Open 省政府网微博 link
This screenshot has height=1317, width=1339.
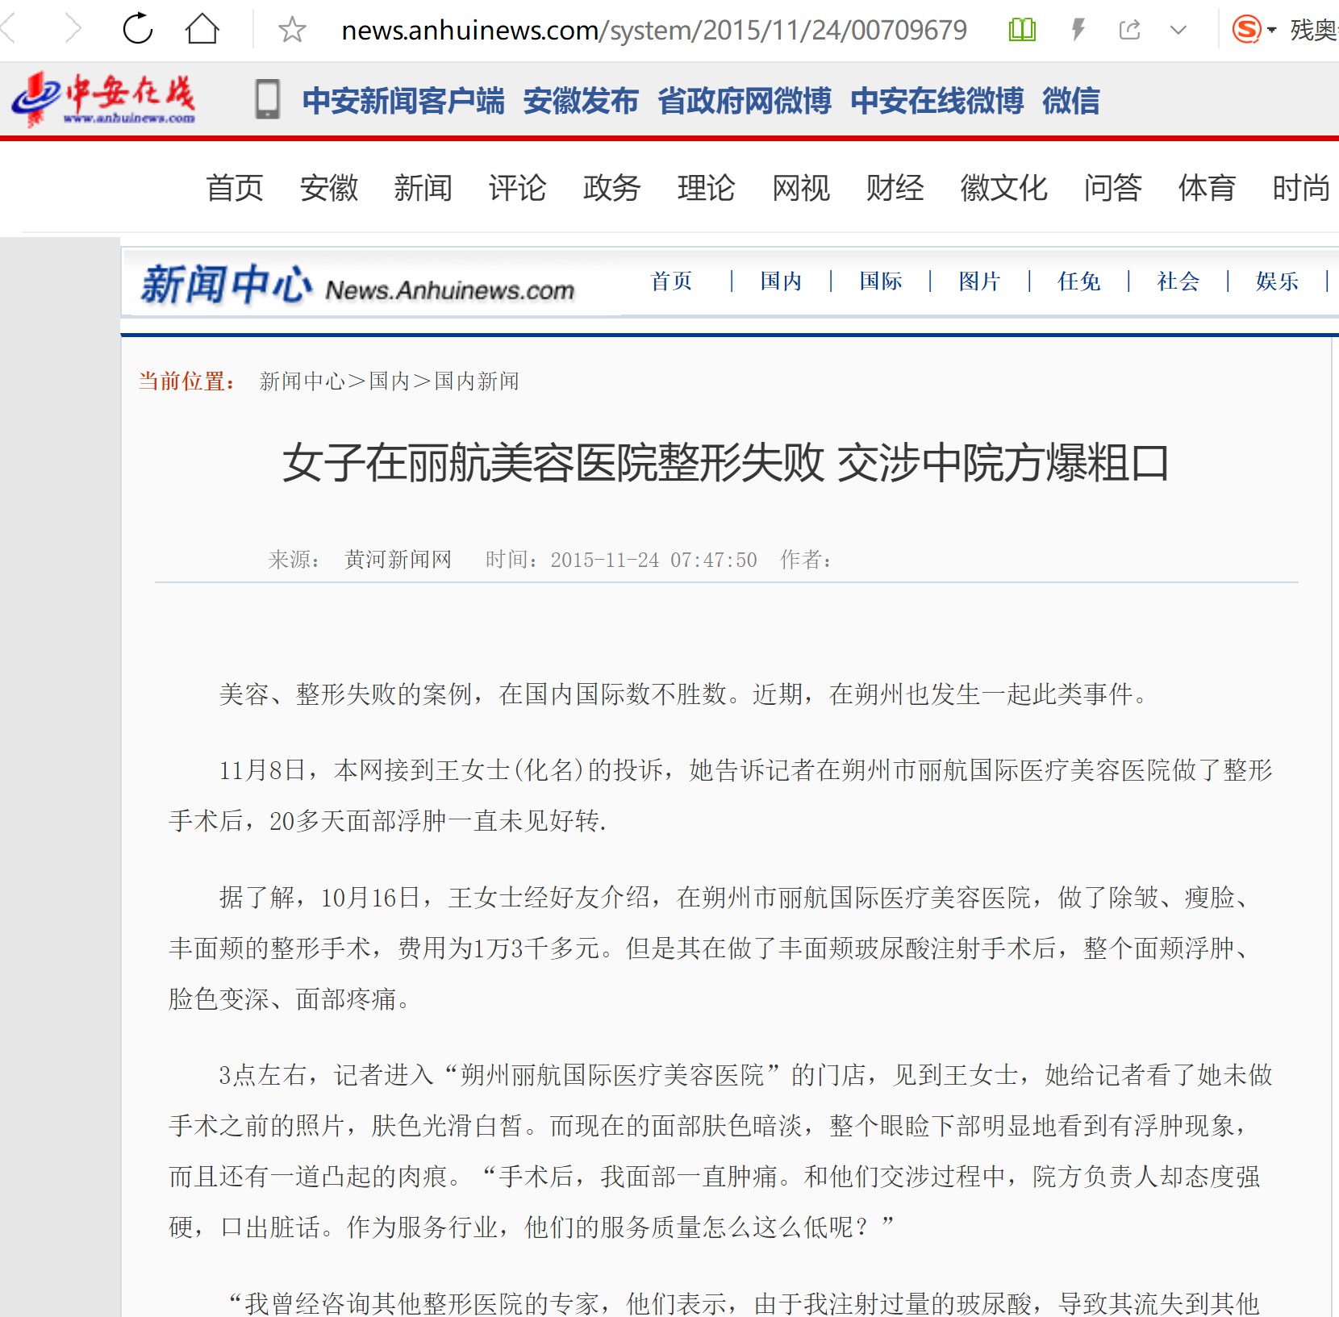[x=745, y=101]
